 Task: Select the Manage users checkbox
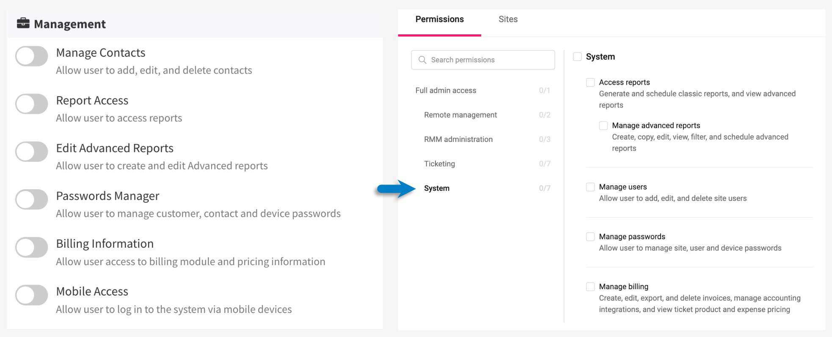pos(590,187)
